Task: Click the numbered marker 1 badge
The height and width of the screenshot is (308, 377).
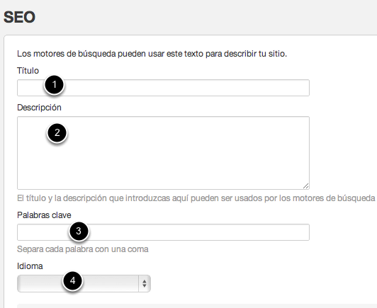Action: coord(55,85)
